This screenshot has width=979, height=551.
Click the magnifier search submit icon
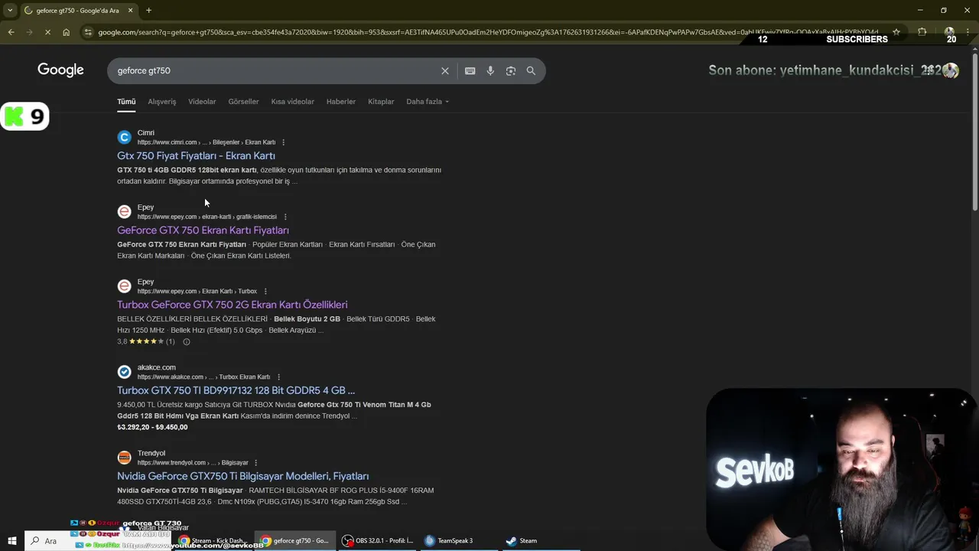(531, 70)
